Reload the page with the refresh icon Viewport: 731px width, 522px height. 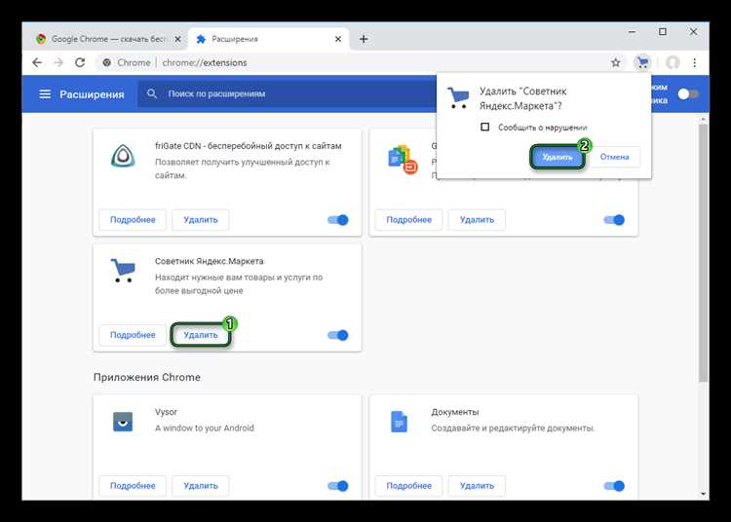click(82, 62)
